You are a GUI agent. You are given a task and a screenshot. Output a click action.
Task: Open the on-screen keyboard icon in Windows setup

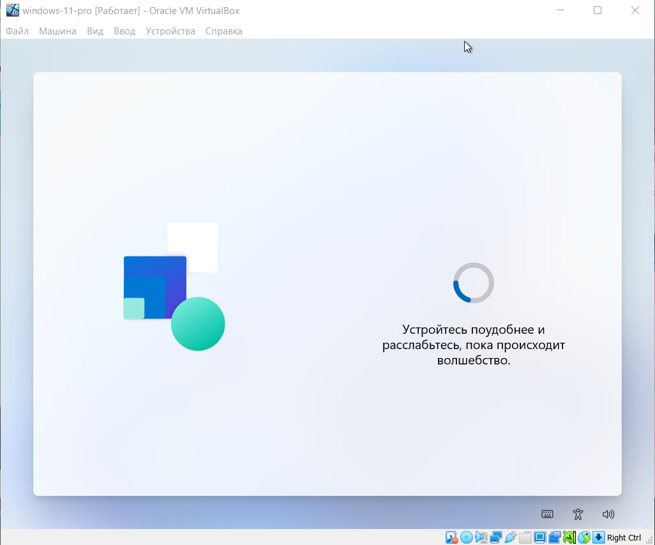tap(547, 514)
